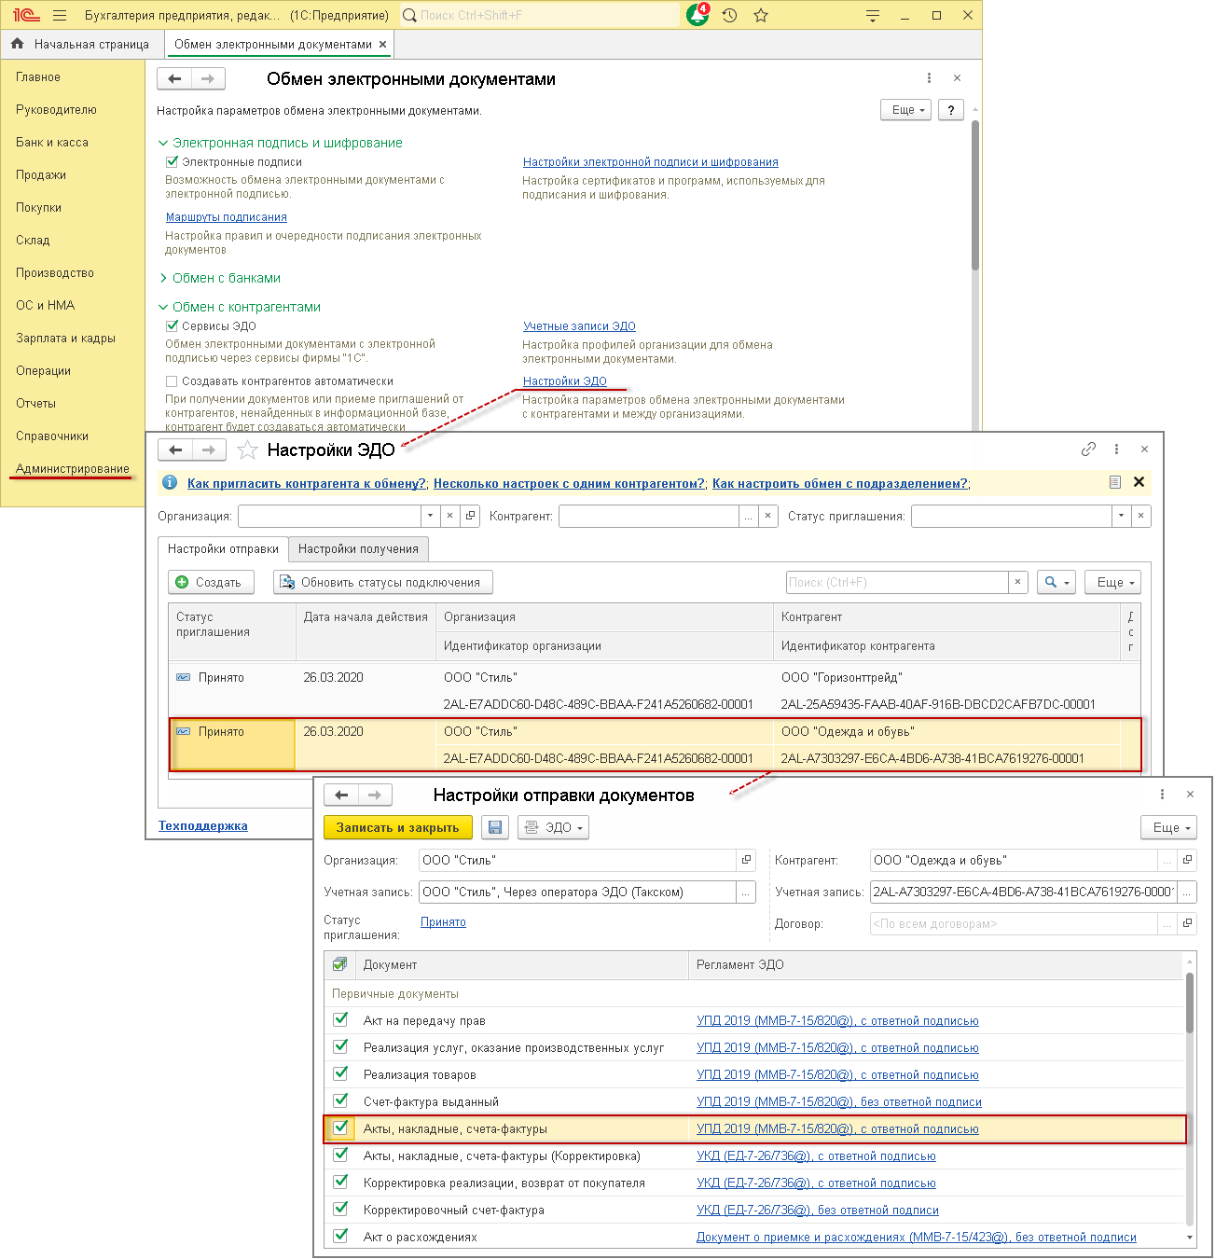Screen dimensions: 1229x1259
Task: Switch to Настройки получения tab
Action: tap(358, 549)
